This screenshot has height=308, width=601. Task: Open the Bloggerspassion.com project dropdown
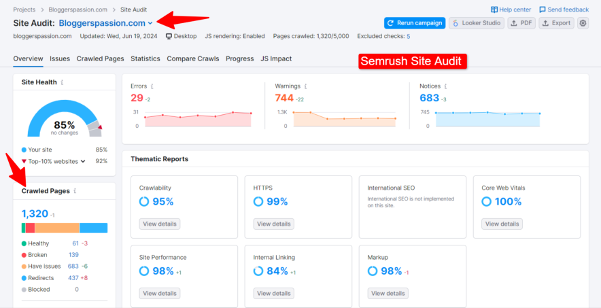pos(106,23)
